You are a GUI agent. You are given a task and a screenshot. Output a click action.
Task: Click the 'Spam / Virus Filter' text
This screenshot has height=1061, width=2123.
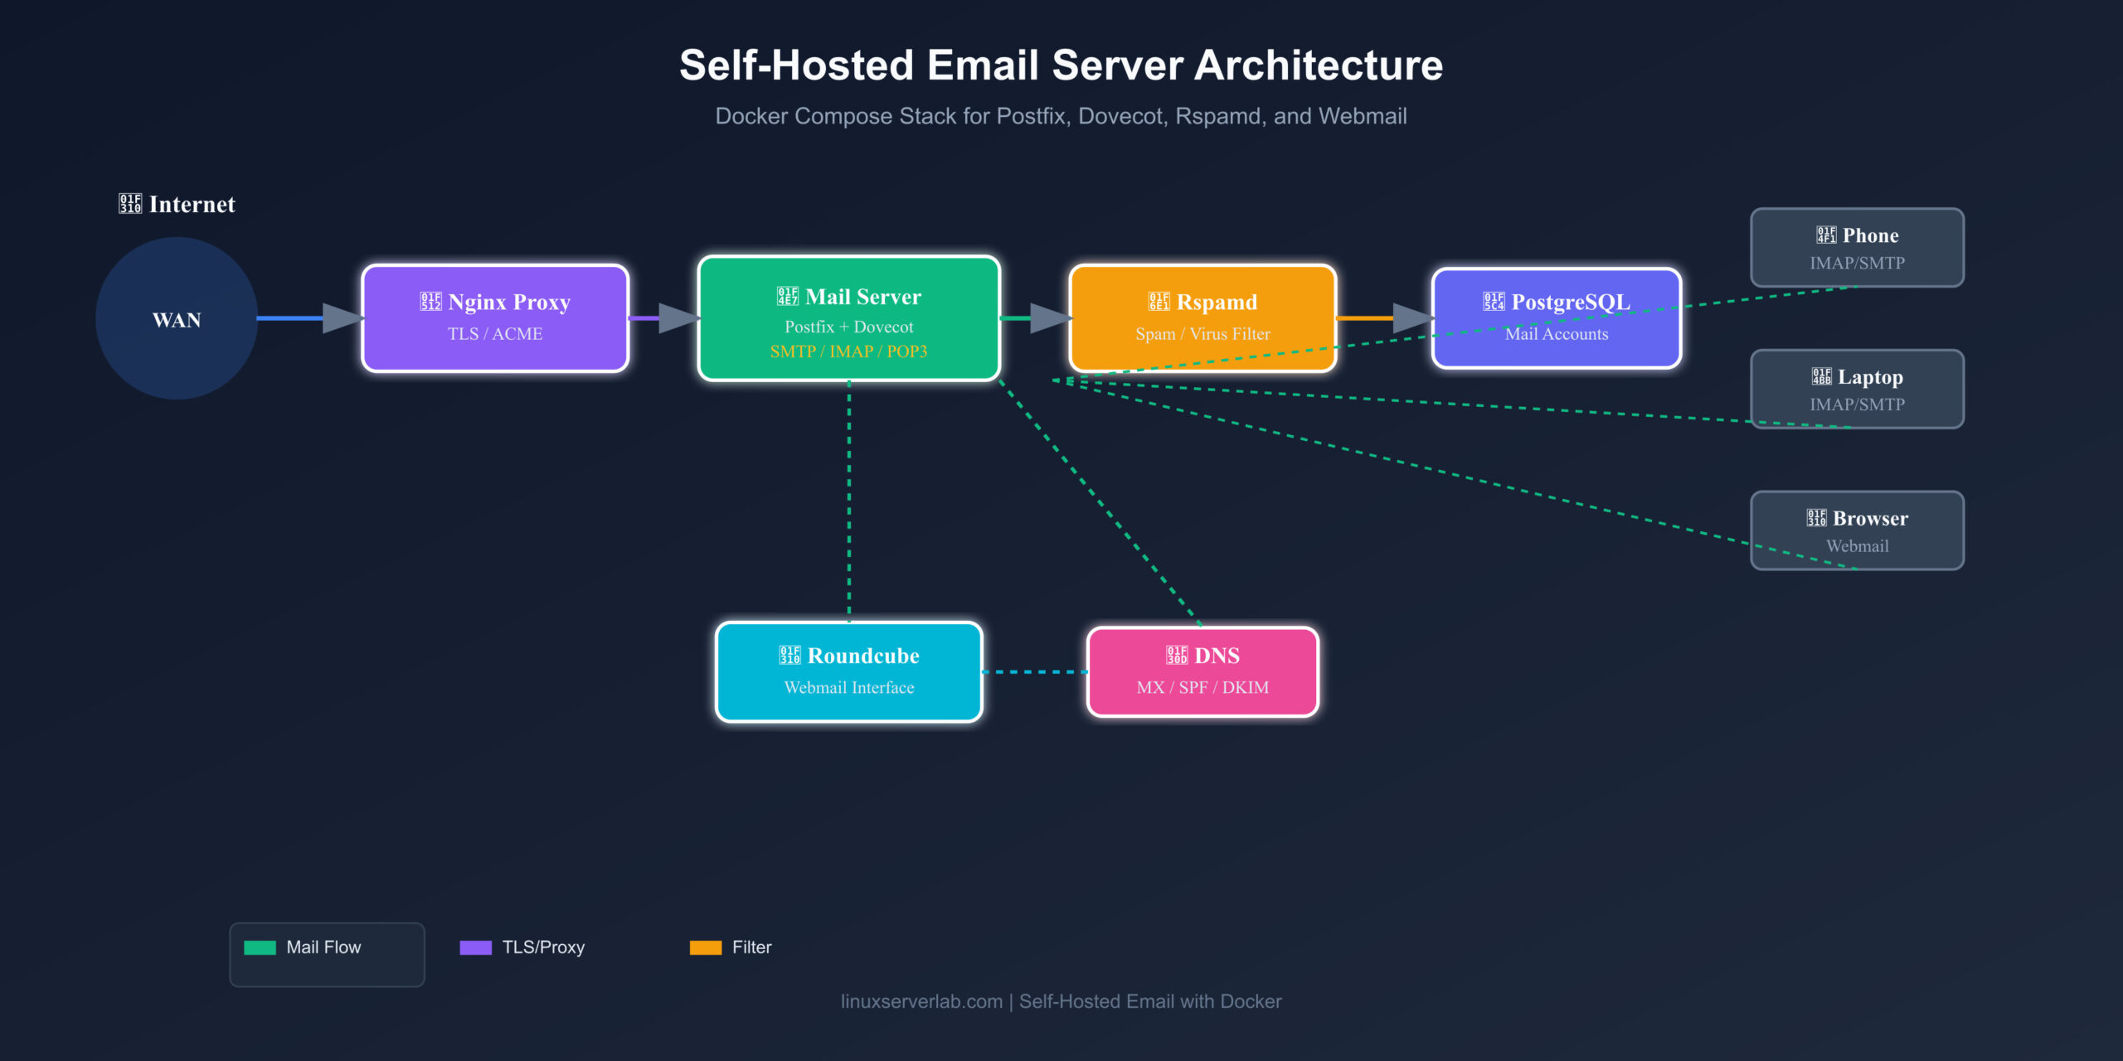tap(1202, 334)
